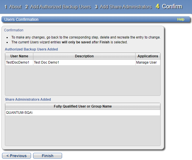Select the Confirm step heading
Viewport: 192px width, 160px height.
[169, 6]
